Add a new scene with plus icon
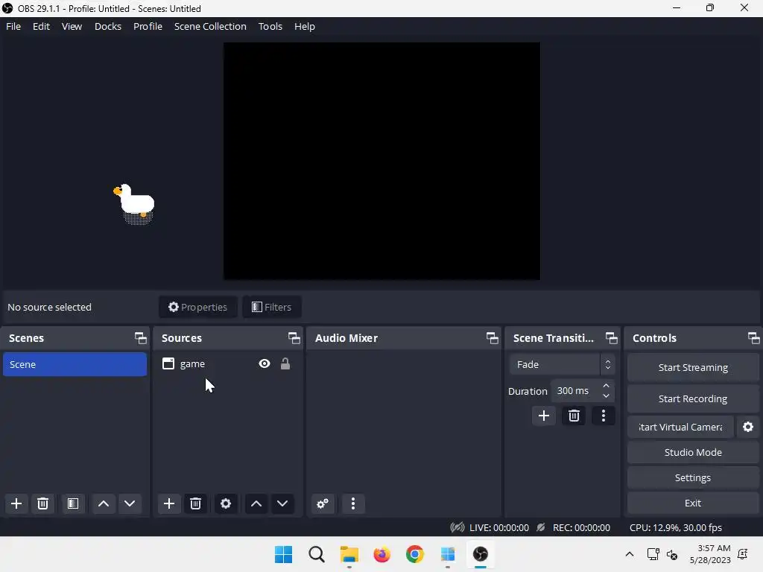The width and height of the screenshot is (763, 572). point(16,503)
